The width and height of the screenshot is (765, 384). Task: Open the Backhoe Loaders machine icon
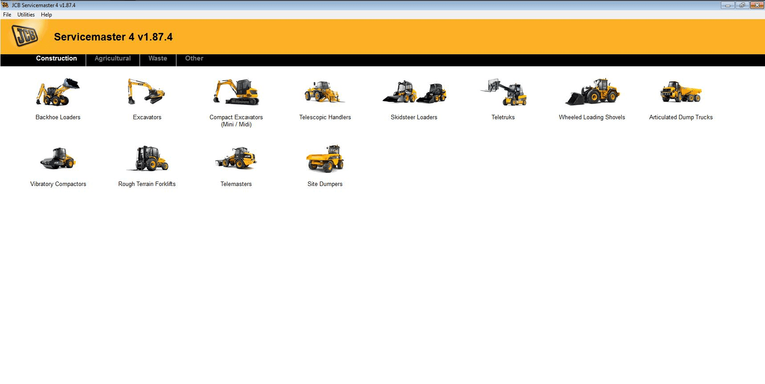pos(58,92)
